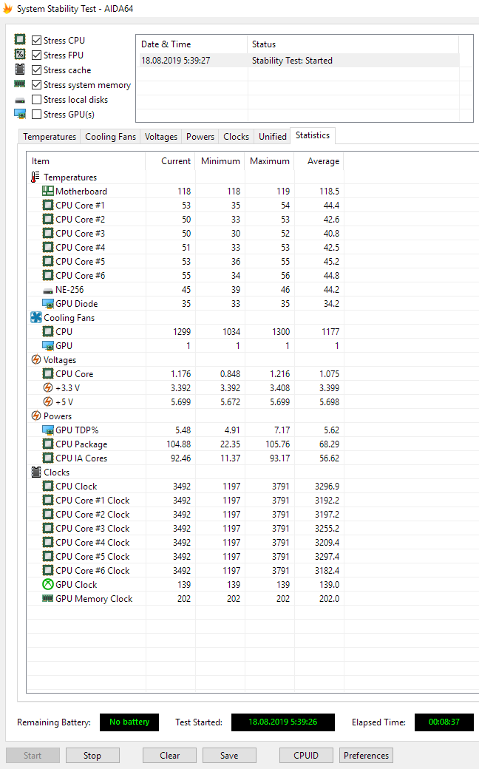479x769 pixels.
Task: Click the Status log column header
Action: coord(353,44)
